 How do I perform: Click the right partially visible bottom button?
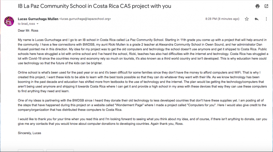60,150
